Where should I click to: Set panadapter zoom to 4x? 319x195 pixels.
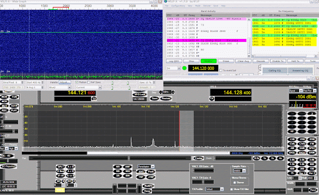(x=280, y=158)
